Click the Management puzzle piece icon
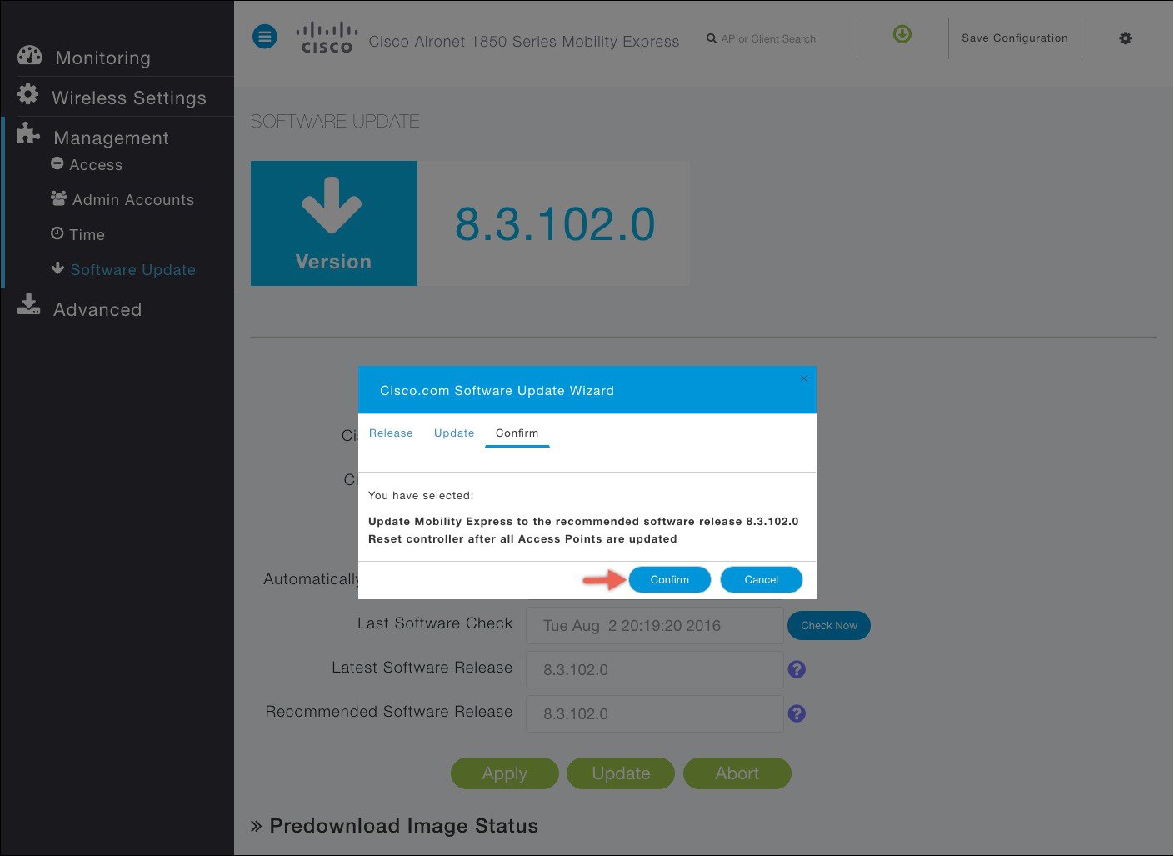Viewport: 1174px width, 856px height. [28, 133]
